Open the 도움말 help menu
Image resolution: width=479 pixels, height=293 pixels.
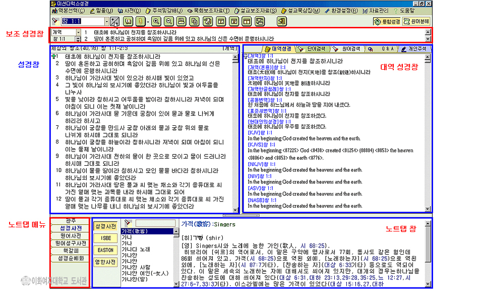(x=404, y=11)
